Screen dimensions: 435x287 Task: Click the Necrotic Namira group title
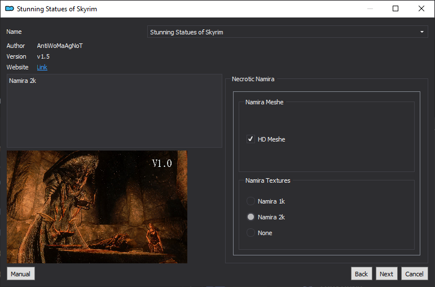(x=253, y=79)
